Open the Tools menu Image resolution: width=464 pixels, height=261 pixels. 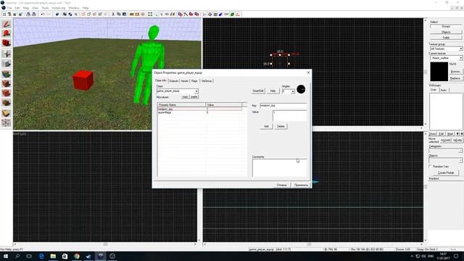pyautogui.click(x=45, y=8)
